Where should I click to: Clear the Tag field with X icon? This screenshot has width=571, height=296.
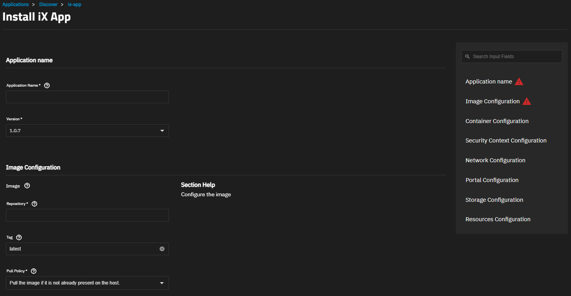[x=162, y=249]
